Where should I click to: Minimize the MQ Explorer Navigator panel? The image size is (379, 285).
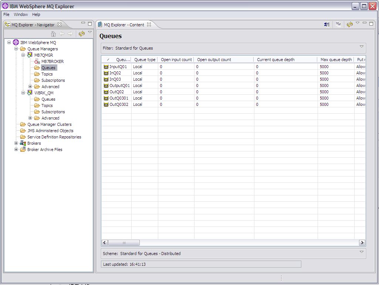tap(83, 23)
